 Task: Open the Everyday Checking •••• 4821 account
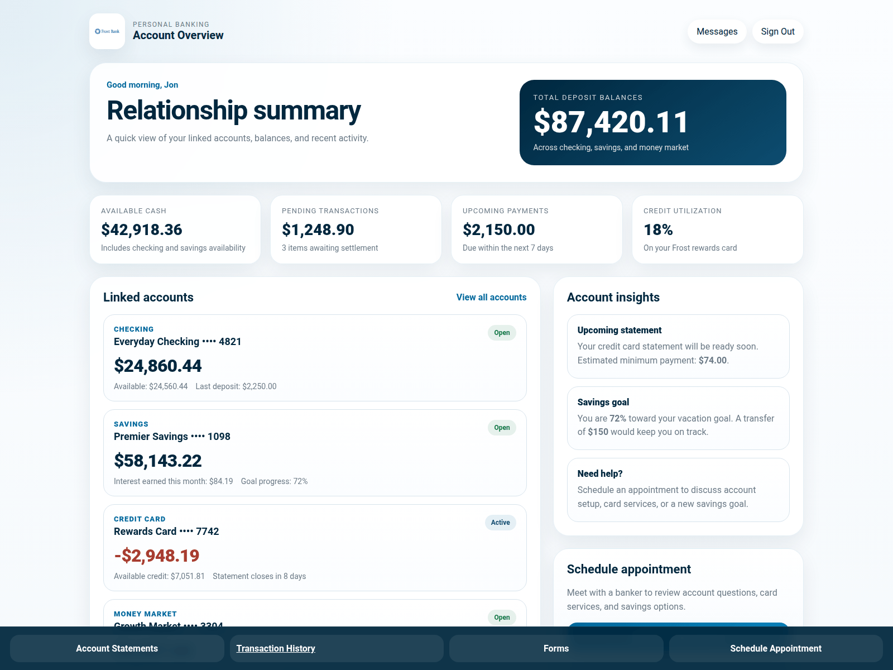click(315, 358)
